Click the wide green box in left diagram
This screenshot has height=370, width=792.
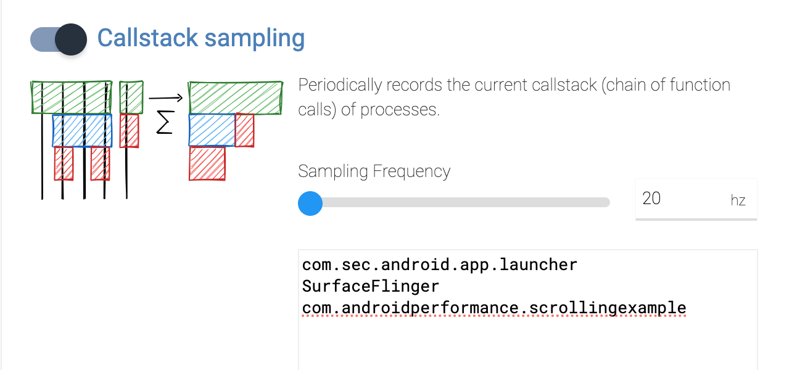point(72,97)
